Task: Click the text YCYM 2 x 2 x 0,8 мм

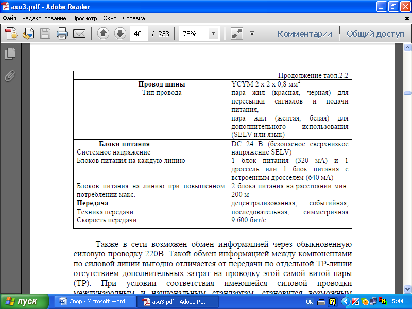Action: pos(266,84)
